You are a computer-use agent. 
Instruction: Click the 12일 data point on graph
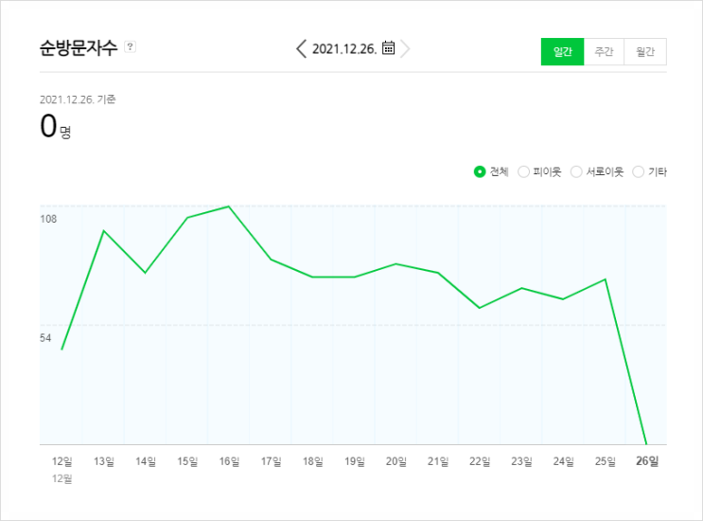pos(62,350)
